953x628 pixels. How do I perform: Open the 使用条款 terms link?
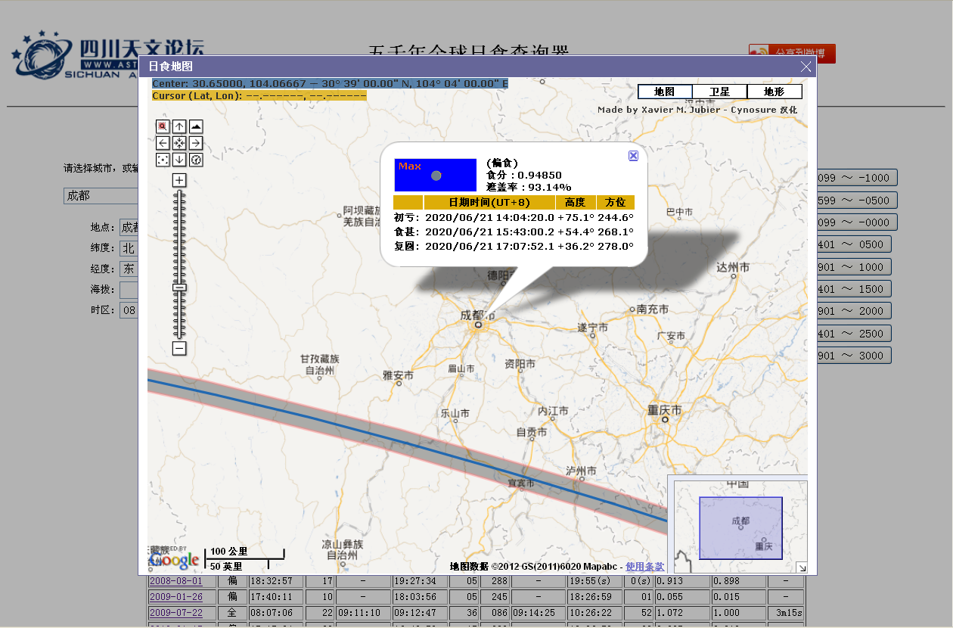644,567
